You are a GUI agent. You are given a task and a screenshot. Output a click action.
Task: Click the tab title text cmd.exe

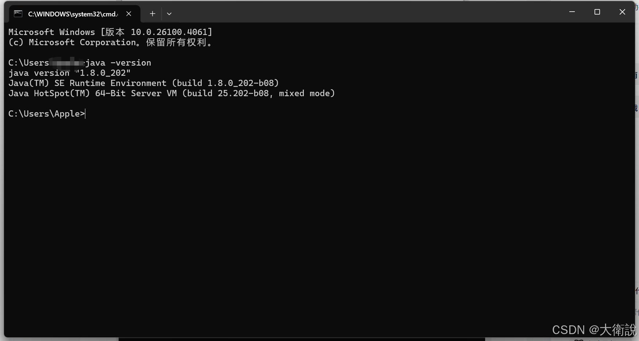click(x=73, y=14)
